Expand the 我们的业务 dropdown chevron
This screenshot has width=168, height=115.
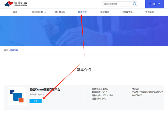(x=46, y=12)
